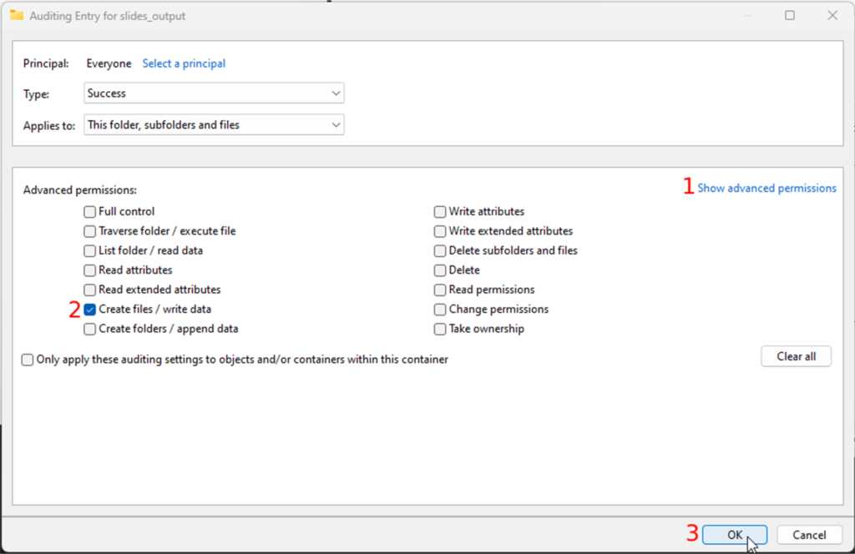Uncheck Create files / write data
This screenshot has width=855, height=554.
pyautogui.click(x=90, y=310)
